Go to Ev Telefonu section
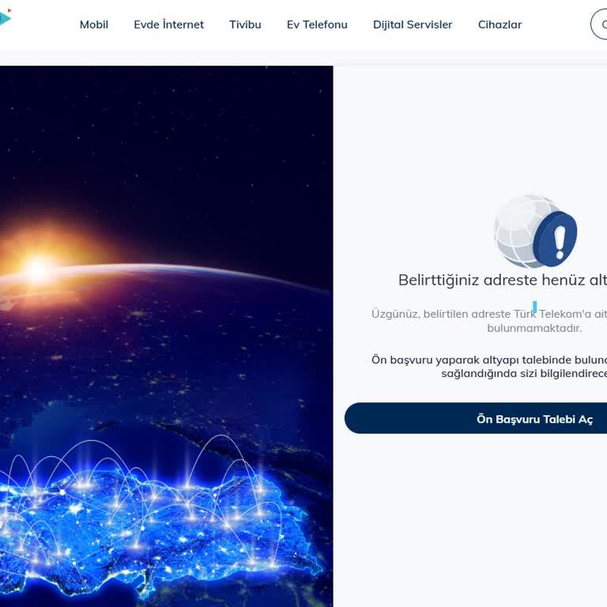 317,25
